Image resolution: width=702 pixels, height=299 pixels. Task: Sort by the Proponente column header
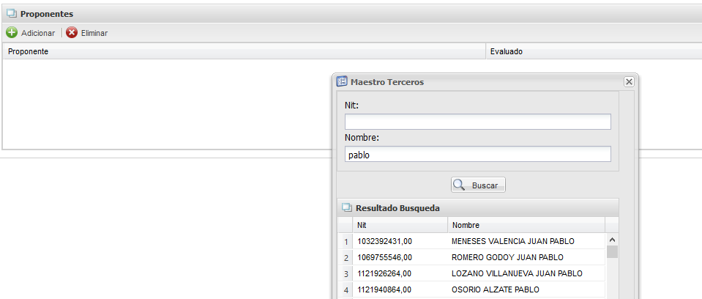pyautogui.click(x=244, y=52)
